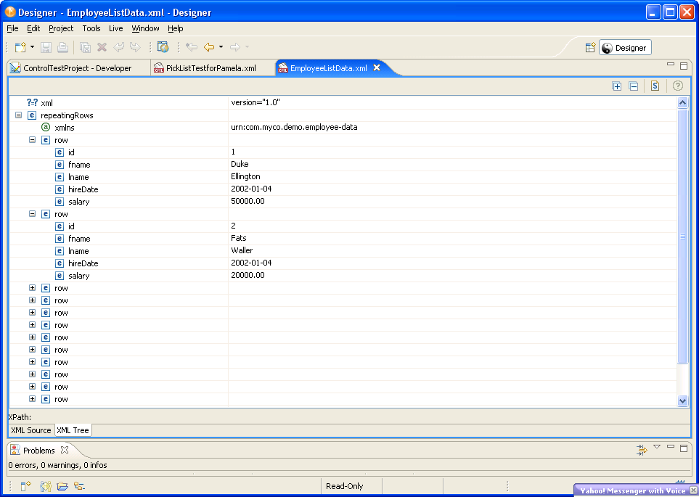This screenshot has width=699, height=497.
Task: Click the vertical scrollbar down arrow
Action: point(682,400)
